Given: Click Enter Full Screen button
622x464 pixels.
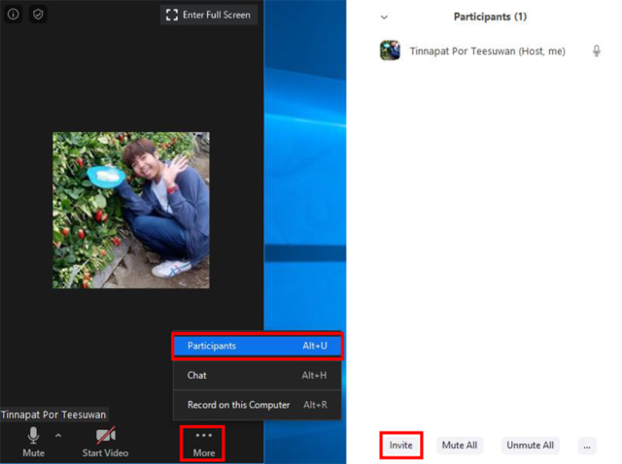Looking at the screenshot, I should point(209,16).
